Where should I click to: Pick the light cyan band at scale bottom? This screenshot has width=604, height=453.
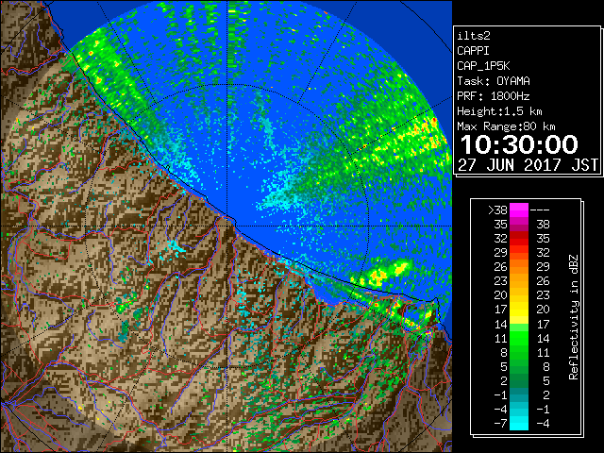[519, 424]
